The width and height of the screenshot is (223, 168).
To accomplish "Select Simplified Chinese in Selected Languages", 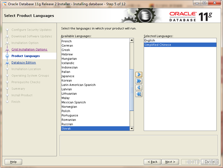I will point(180,45).
